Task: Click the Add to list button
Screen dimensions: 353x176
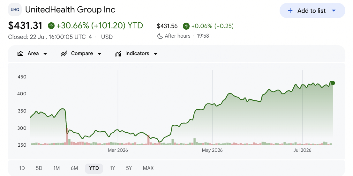Action: click(x=312, y=11)
